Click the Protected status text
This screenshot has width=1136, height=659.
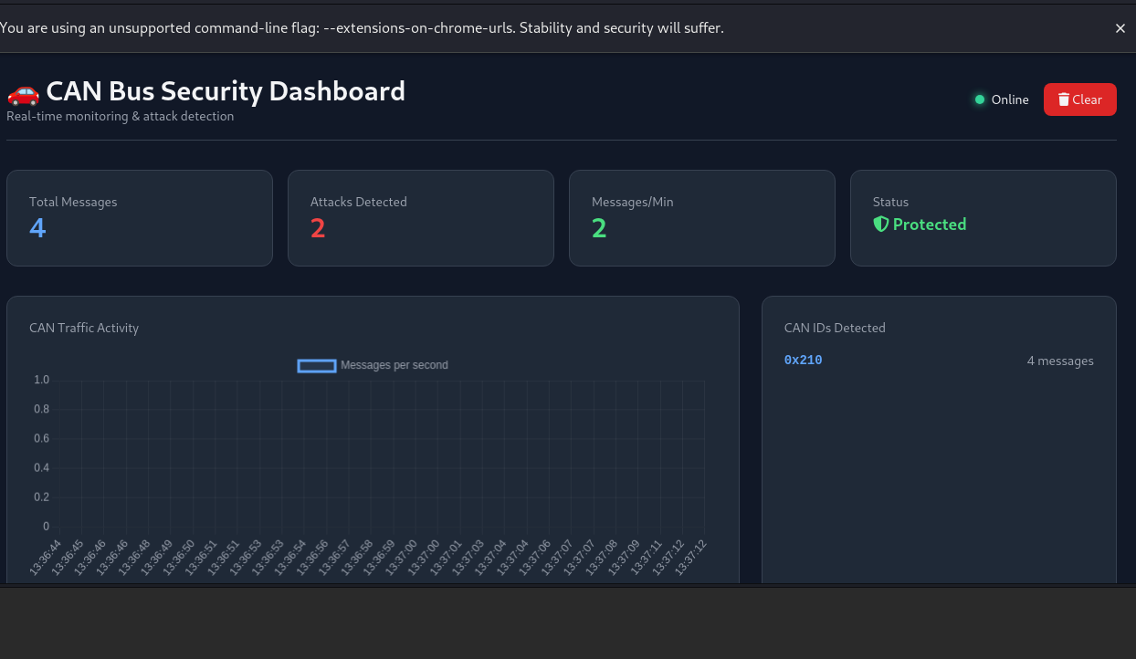[930, 225]
